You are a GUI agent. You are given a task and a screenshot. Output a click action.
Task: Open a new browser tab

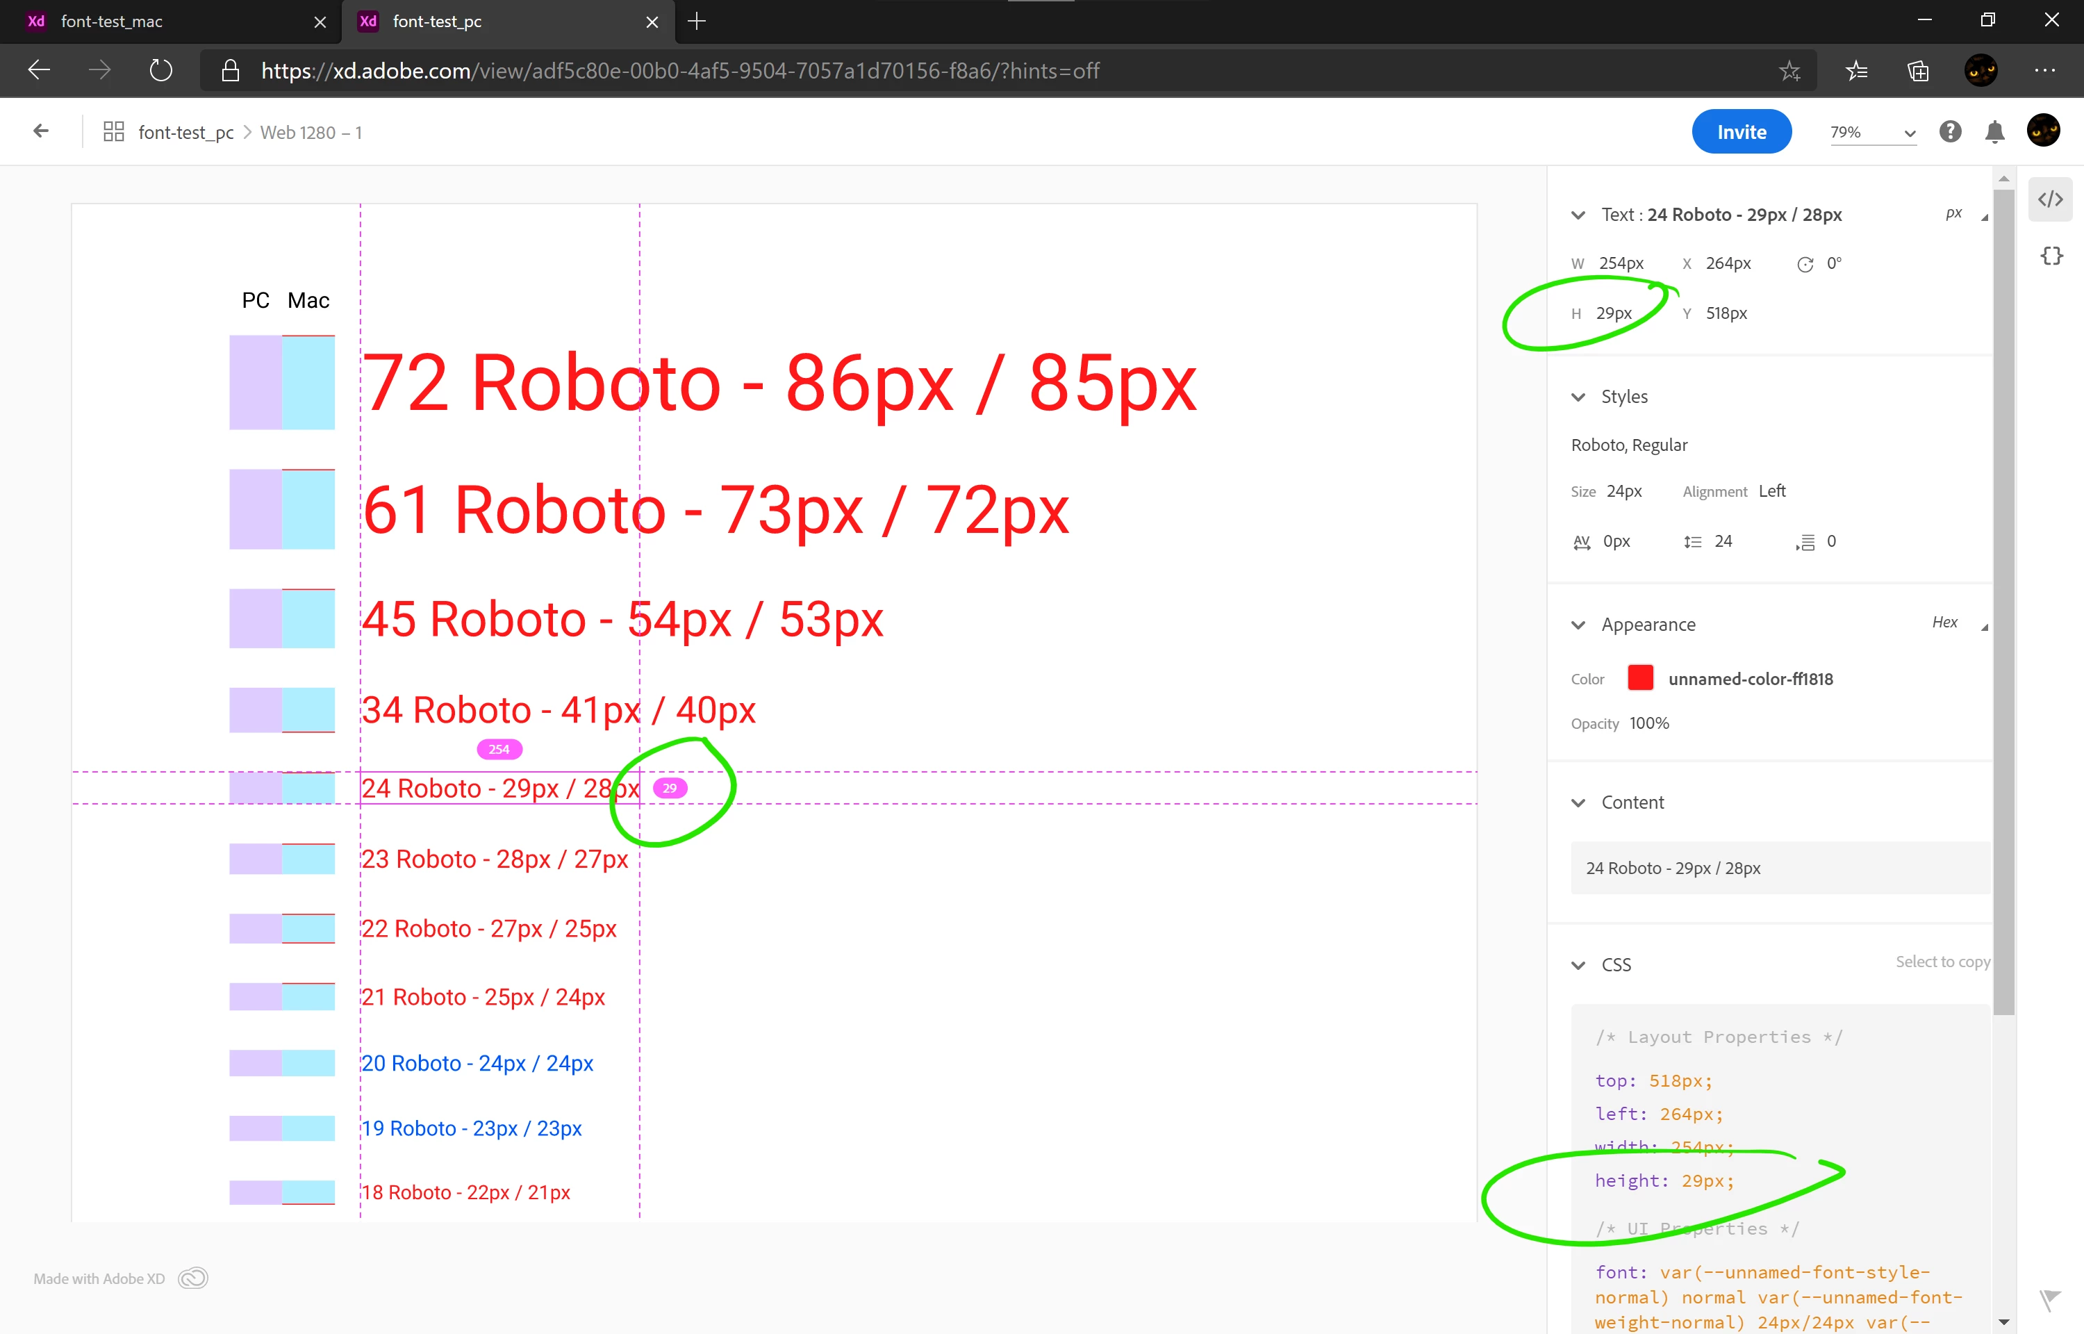[697, 22]
